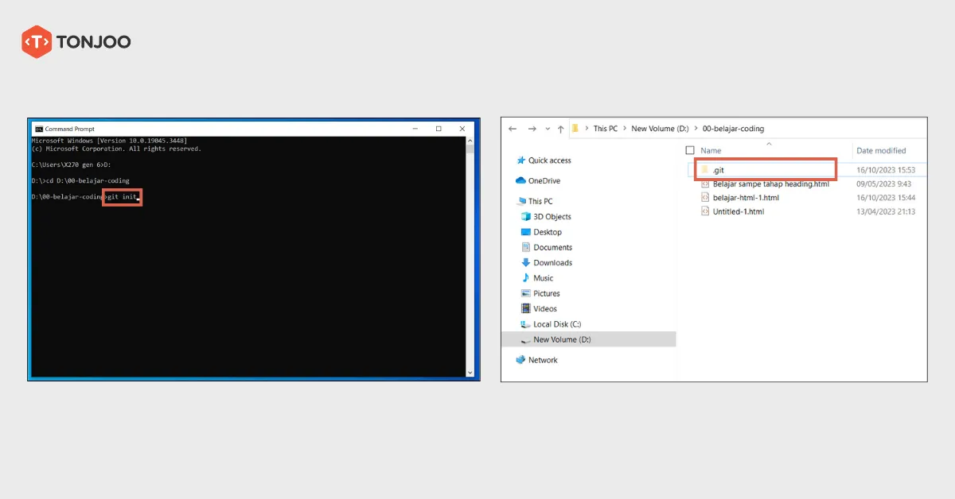Expand the chevron after This PC in address bar
Image resolution: width=955 pixels, height=499 pixels.
pyautogui.click(x=624, y=129)
